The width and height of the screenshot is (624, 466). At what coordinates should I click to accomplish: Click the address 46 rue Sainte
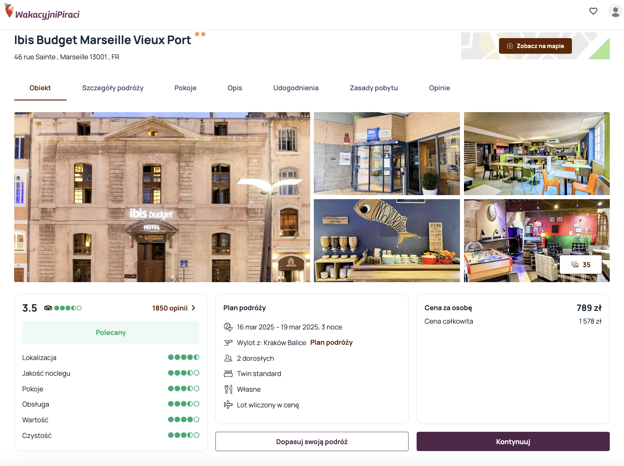[x=67, y=57]
